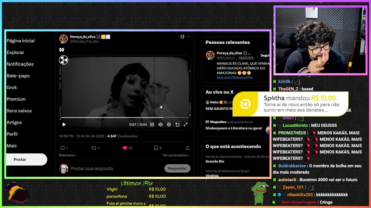Click LucasMoreto chat username
The image size is (371, 208).
point(295,125)
